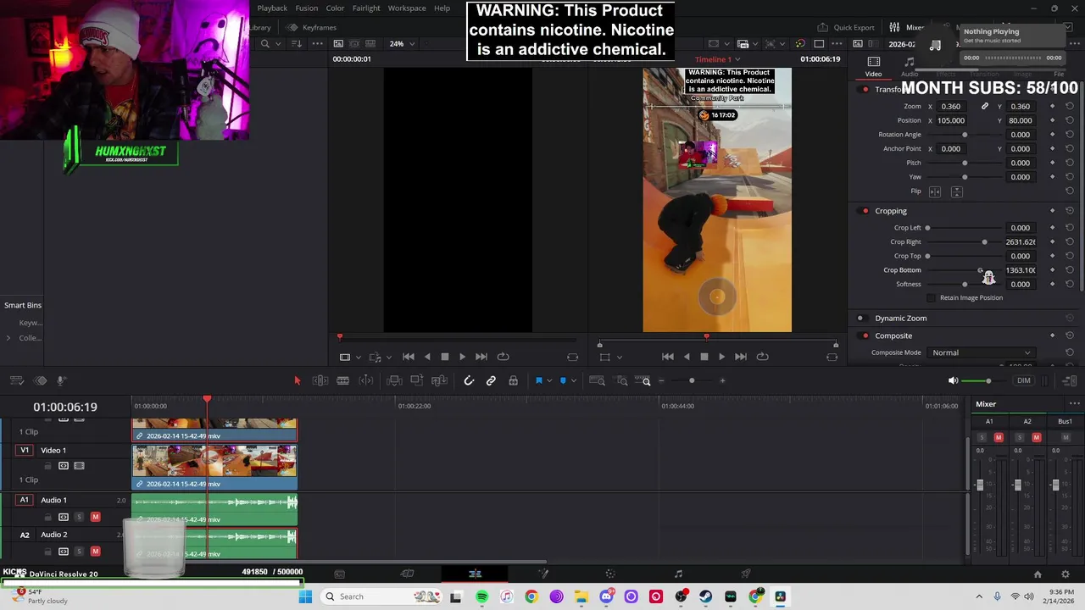This screenshot has height=610, width=1085.
Task: Open the marker color dropdown arrow
Action: click(573, 380)
